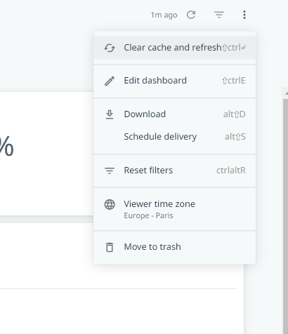Click the clear cache refresh icon

(x=110, y=48)
